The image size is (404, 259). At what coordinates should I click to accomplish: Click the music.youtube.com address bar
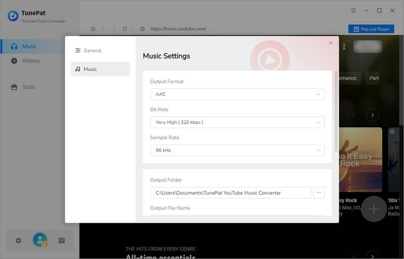tap(178, 29)
